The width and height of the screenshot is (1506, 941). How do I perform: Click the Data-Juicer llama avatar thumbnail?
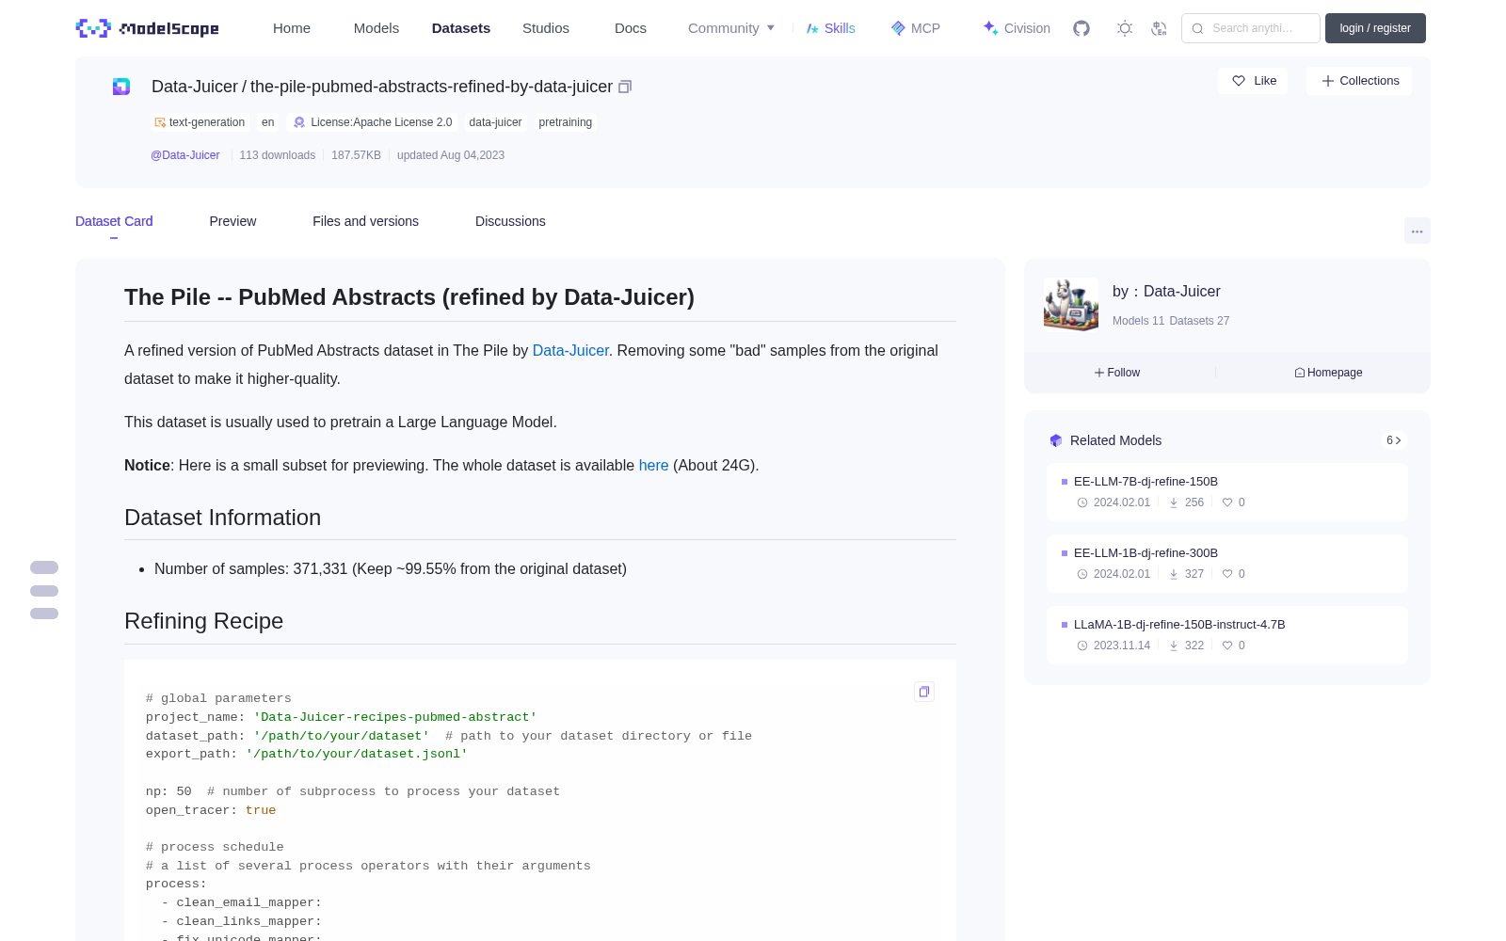pos(1071,304)
